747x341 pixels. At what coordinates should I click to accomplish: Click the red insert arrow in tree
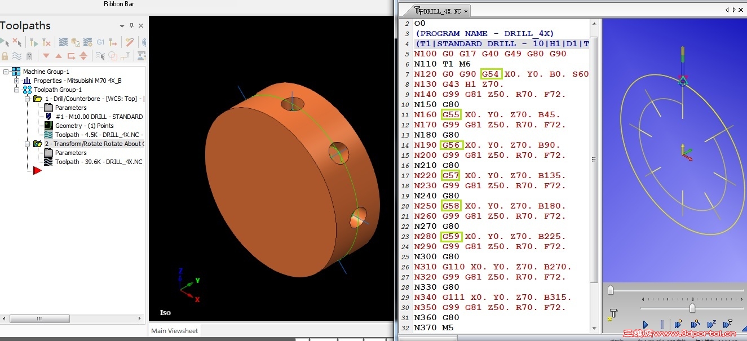click(37, 170)
